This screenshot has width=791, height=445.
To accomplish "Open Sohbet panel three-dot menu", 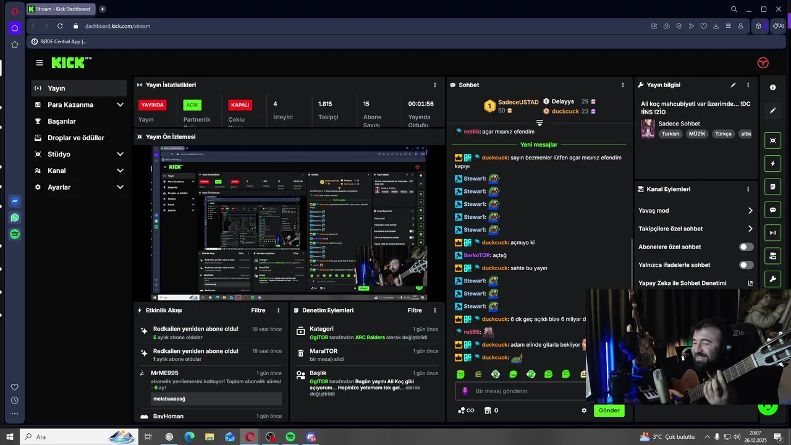I will [622, 85].
